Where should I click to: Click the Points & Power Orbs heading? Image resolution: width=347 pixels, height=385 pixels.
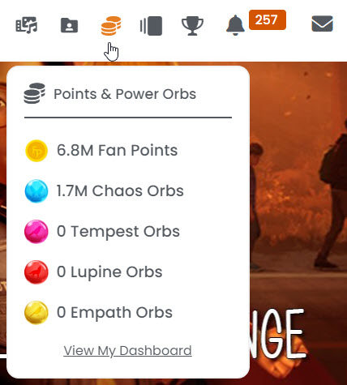pos(125,94)
